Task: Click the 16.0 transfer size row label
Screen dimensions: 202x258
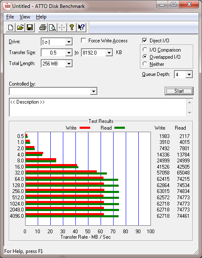Action: (19, 167)
